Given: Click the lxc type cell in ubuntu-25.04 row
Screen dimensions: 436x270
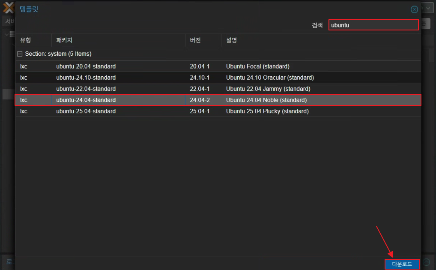Looking at the screenshot, I should [x=24, y=111].
